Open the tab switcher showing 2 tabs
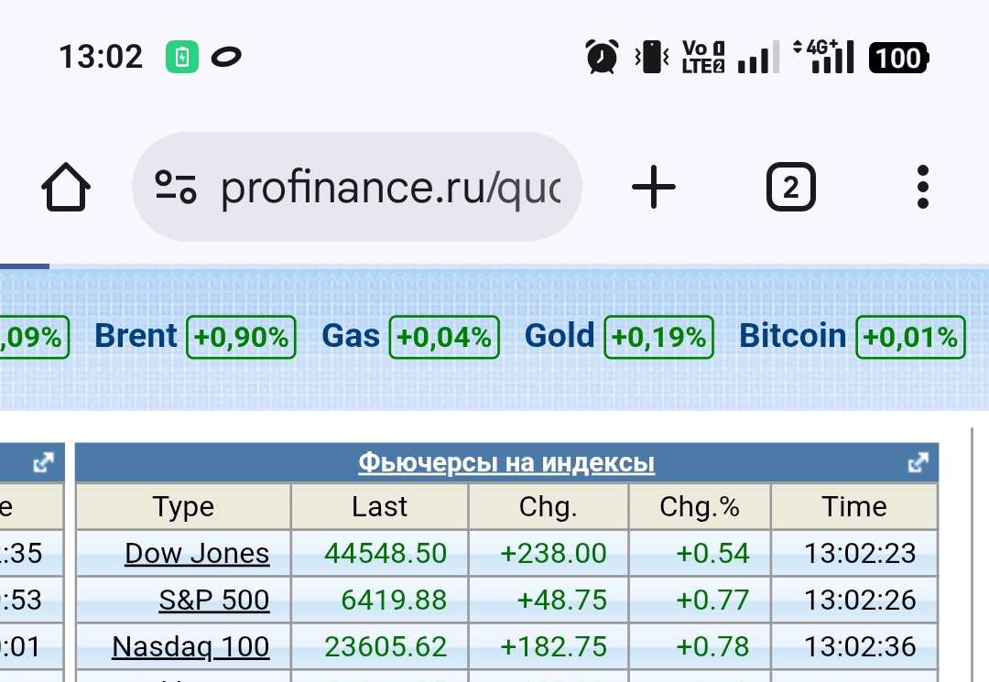The image size is (989, 682). coord(790,188)
